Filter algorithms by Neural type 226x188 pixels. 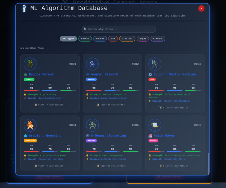(x=100, y=39)
